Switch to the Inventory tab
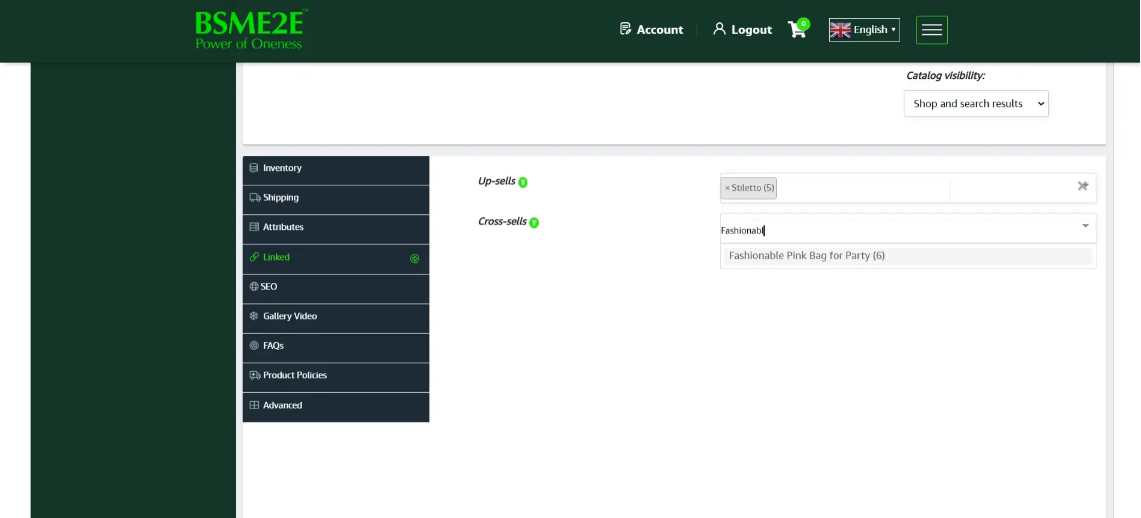The width and height of the screenshot is (1141, 518). (x=335, y=170)
